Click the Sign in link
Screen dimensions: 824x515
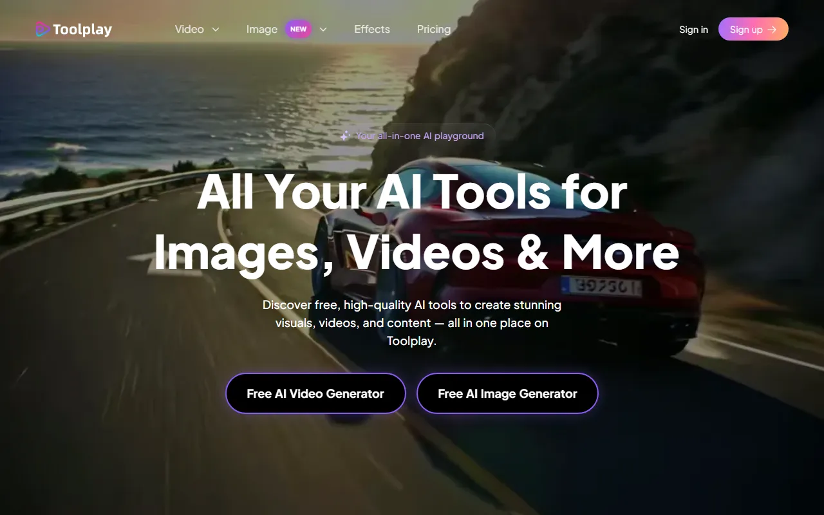click(x=693, y=30)
